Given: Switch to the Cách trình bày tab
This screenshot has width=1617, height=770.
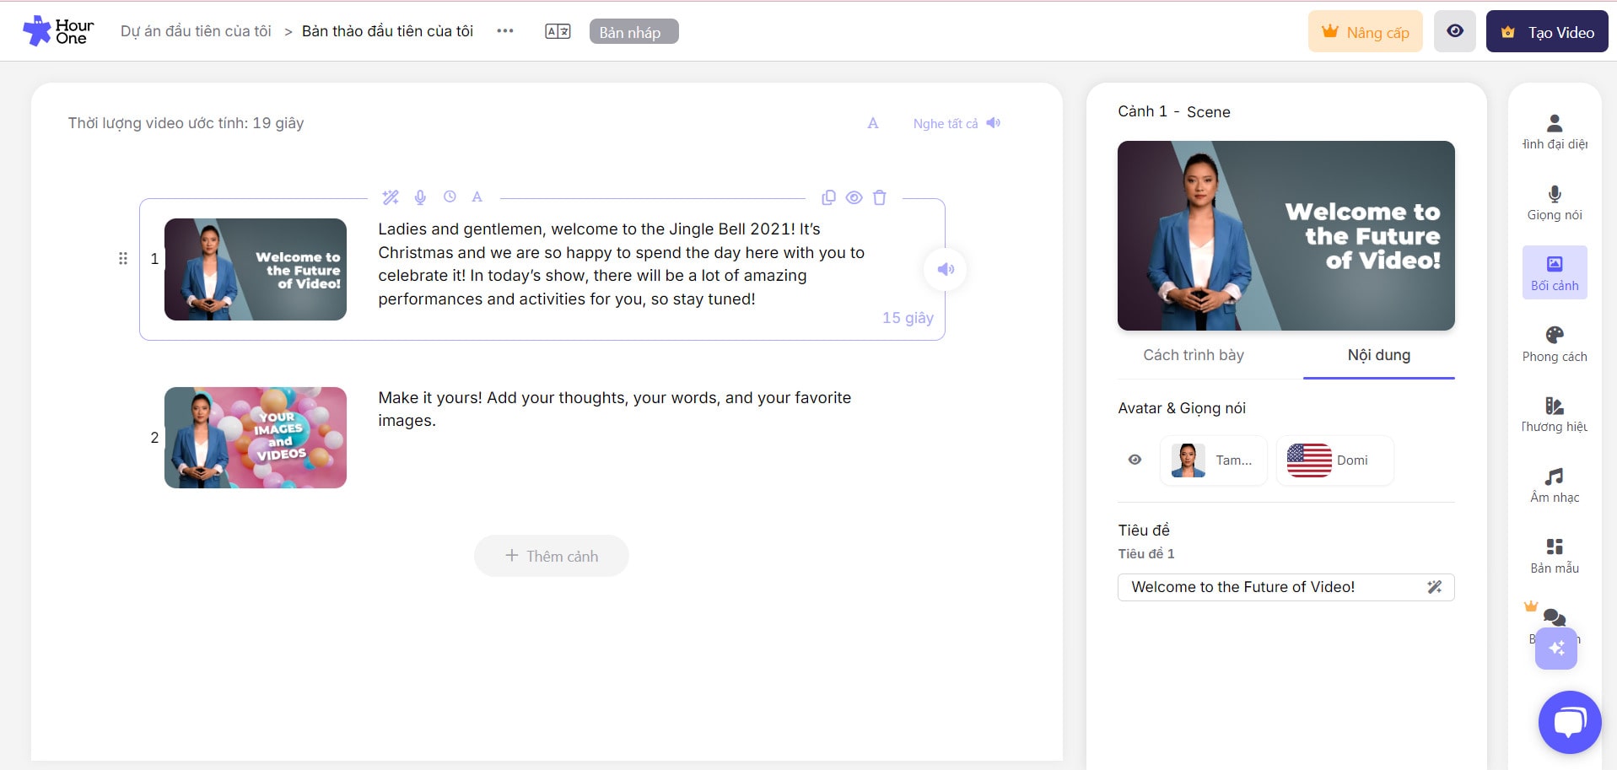Looking at the screenshot, I should pos(1194,355).
